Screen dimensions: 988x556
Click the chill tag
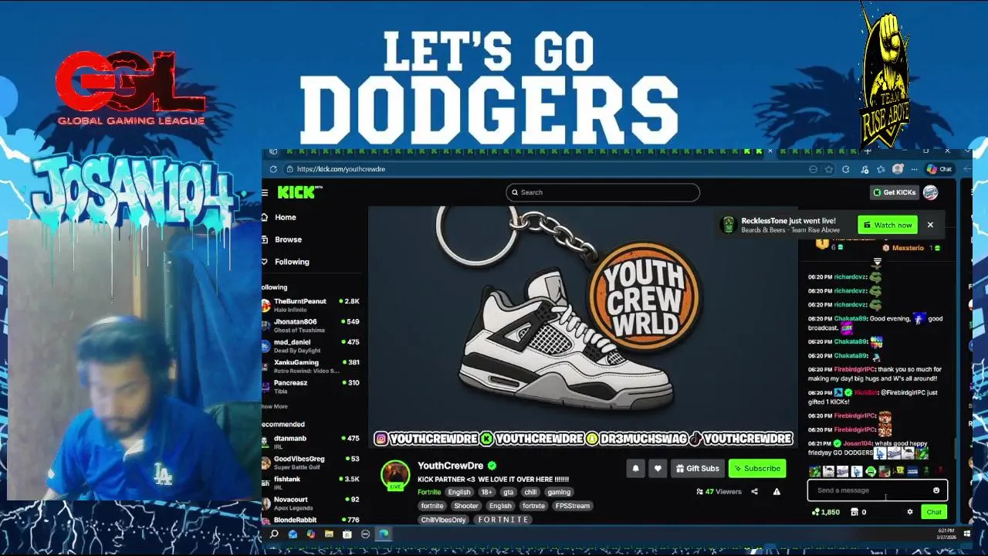click(x=530, y=492)
